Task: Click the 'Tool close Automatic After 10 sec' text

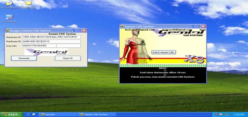Action: (163, 72)
